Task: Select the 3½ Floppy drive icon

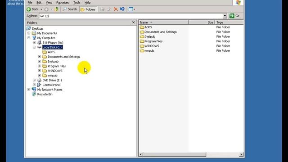Action: click(x=39, y=42)
